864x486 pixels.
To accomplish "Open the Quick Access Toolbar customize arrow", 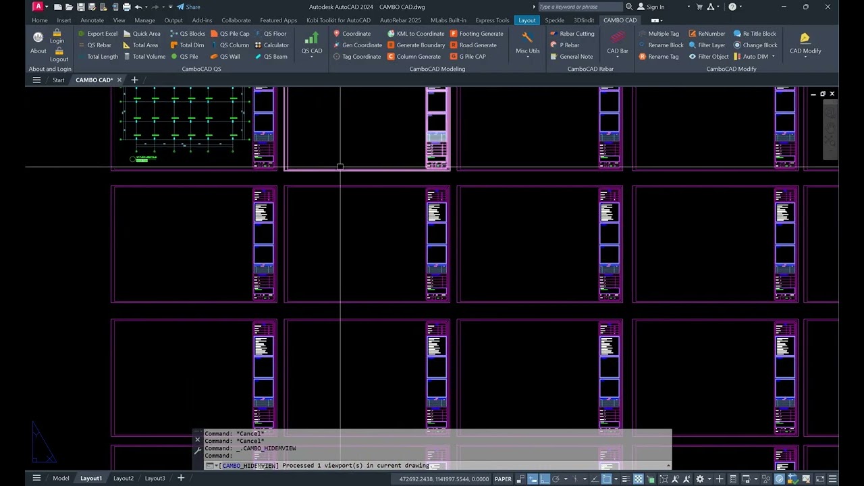I will point(170,7).
